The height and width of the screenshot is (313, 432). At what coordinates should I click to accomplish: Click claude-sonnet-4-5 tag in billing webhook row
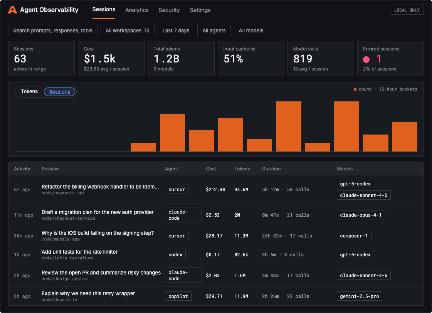click(x=363, y=195)
